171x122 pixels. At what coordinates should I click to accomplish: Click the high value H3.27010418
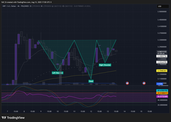pos(46,6)
